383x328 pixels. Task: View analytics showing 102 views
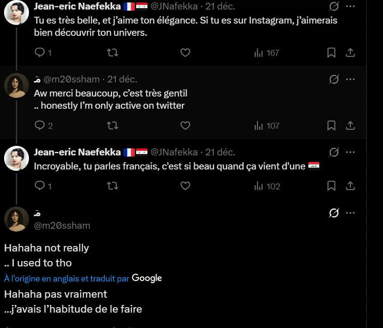(x=267, y=186)
